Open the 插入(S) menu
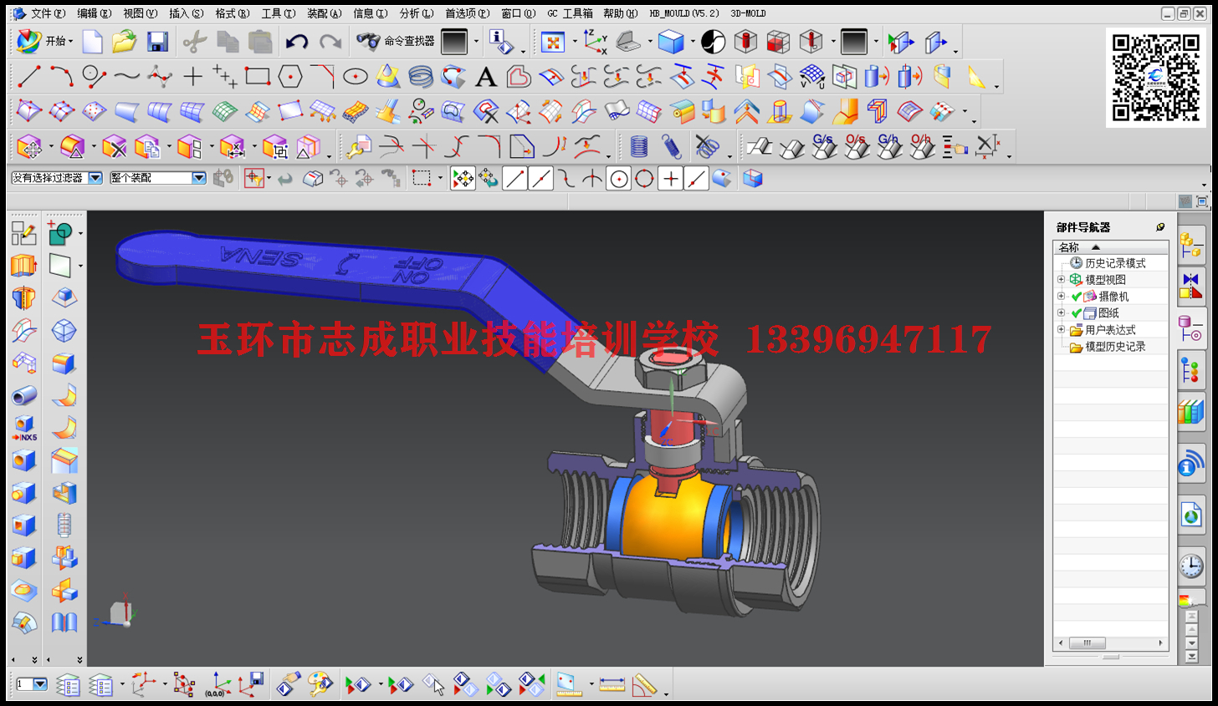The width and height of the screenshot is (1218, 706). [186, 13]
